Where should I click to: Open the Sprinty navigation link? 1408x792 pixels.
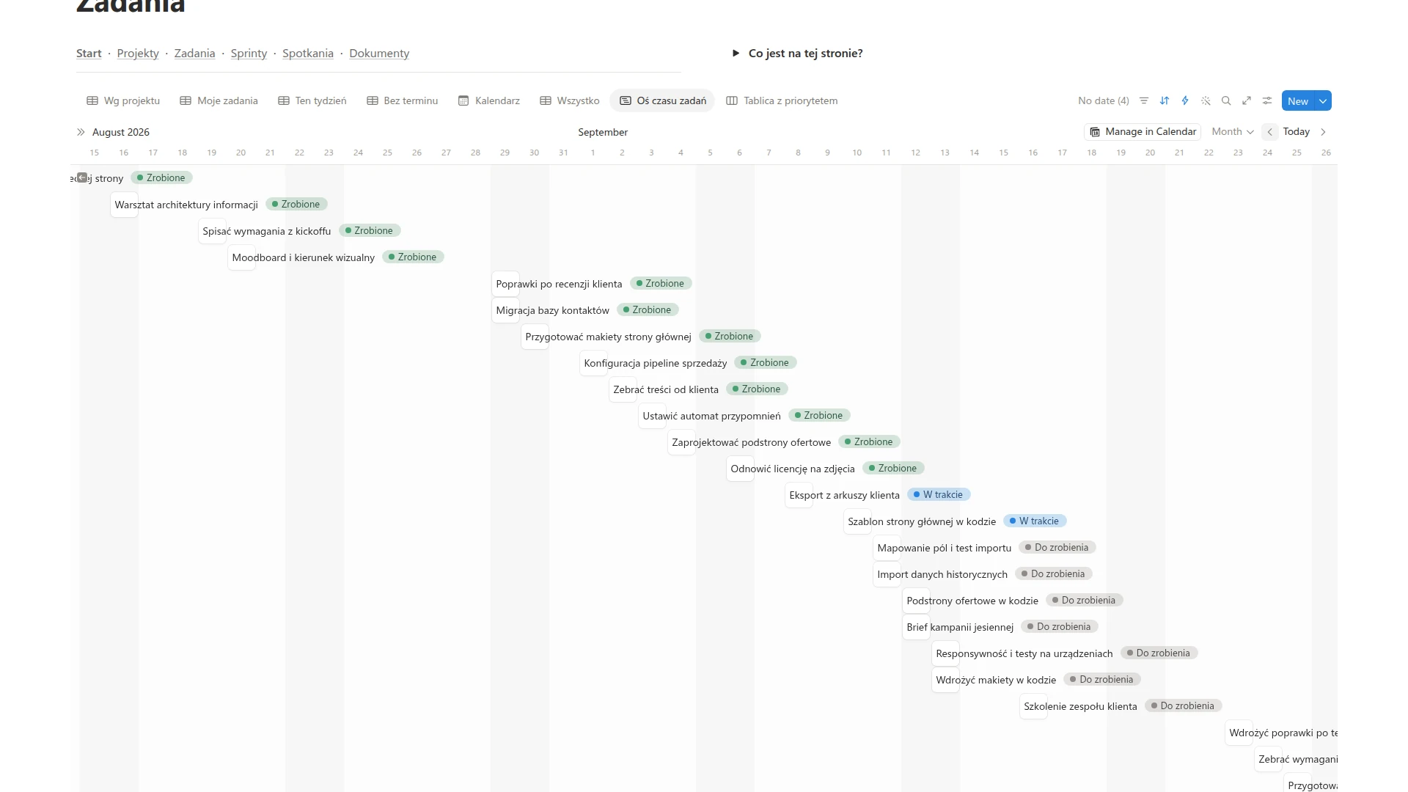[x=249, y=54]
